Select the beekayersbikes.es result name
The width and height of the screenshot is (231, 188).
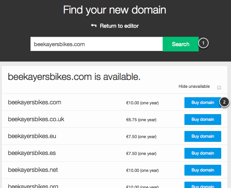coord(32,153)
